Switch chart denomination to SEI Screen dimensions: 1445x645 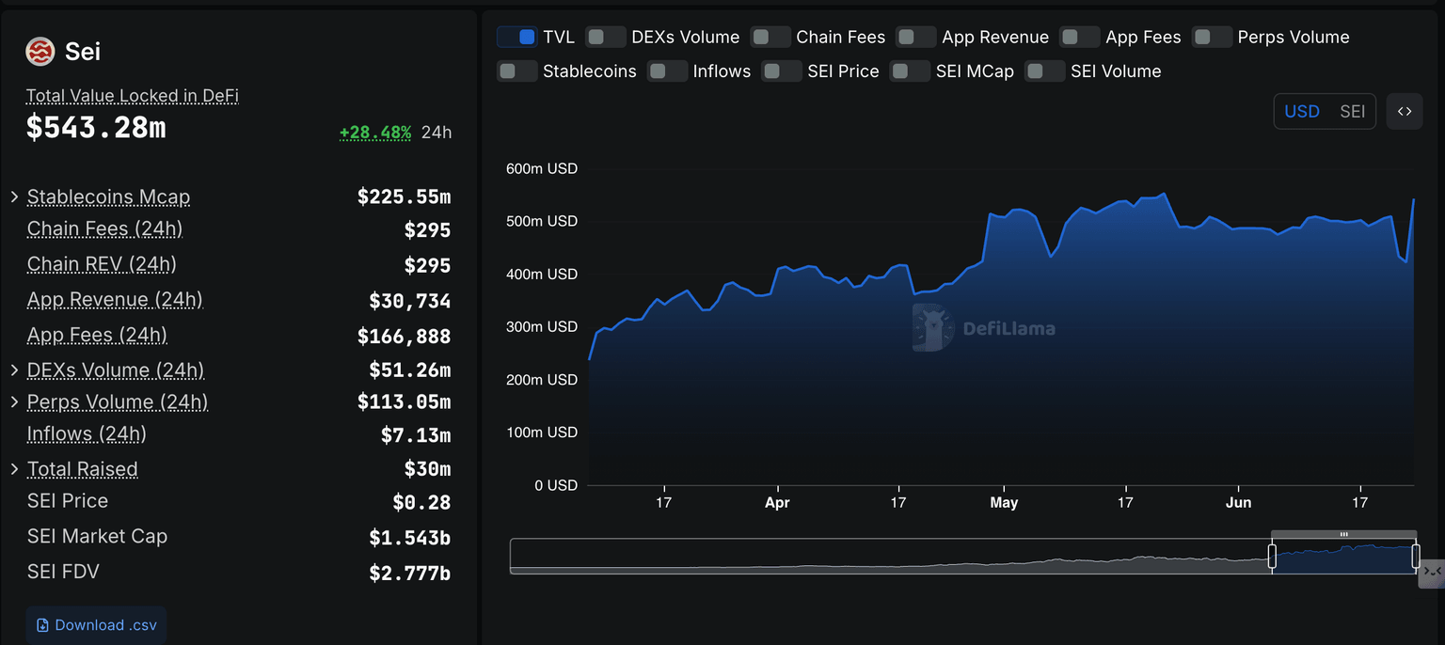(1352, 111)
